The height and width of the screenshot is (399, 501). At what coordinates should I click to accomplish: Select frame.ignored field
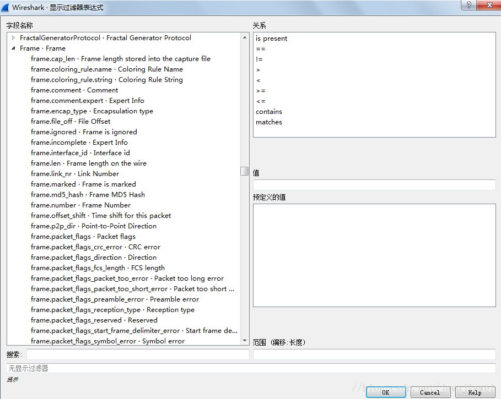pos(84,132)
